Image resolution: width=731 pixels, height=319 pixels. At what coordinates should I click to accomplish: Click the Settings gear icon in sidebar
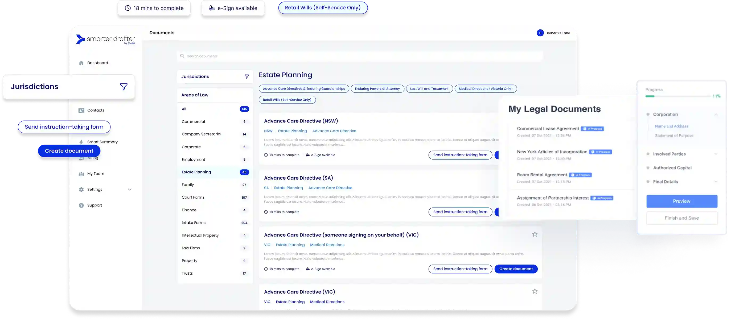point(81,190)
